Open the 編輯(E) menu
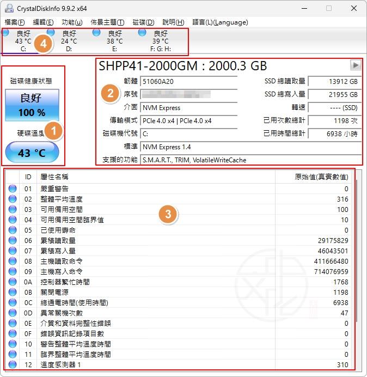The height and width of the screenshot is (377, 367). pyautogui.click(x=43, y=22)
